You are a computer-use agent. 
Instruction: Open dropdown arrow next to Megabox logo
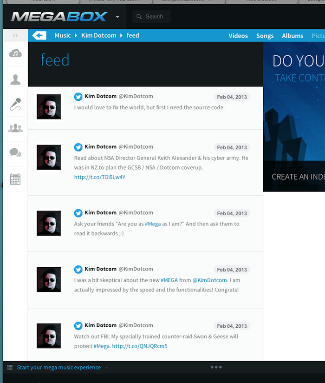point(117,17)
